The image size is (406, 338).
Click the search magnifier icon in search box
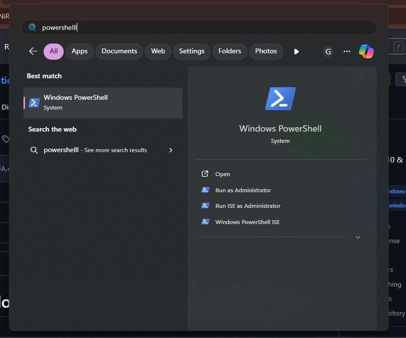click(32, 27)
